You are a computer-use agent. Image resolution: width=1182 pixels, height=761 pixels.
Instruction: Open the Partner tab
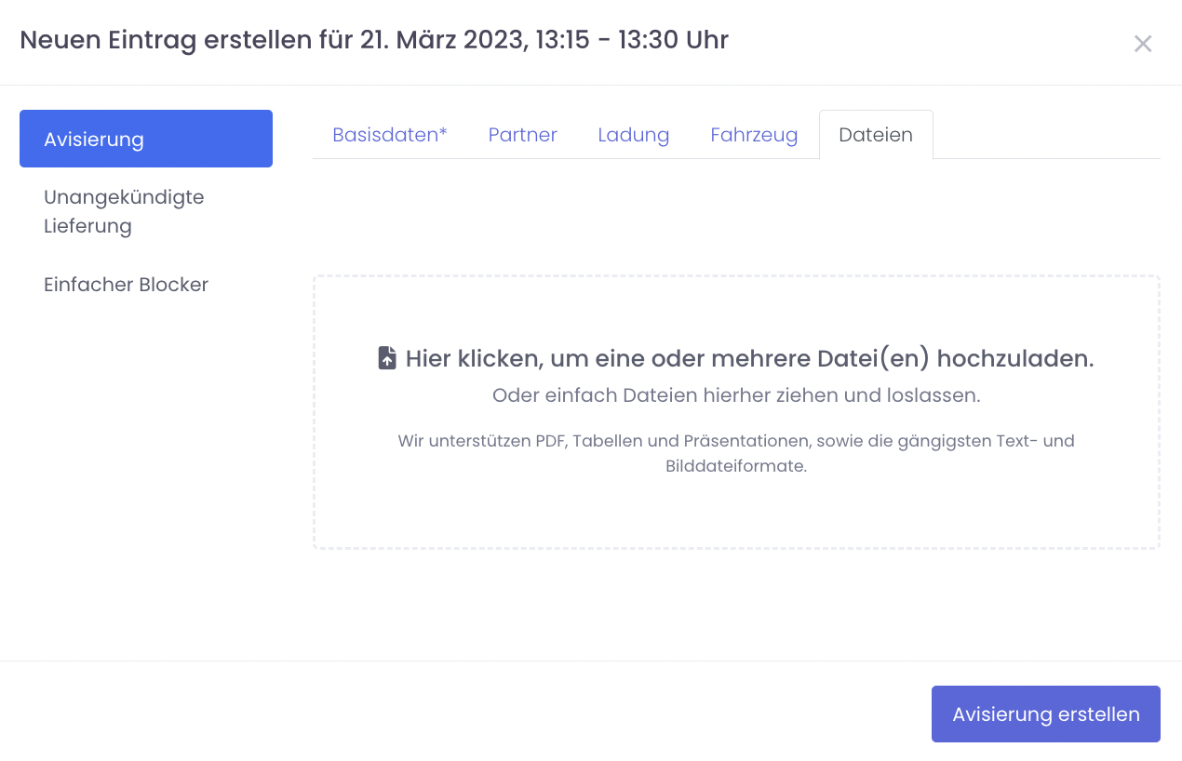pos(522,135)
